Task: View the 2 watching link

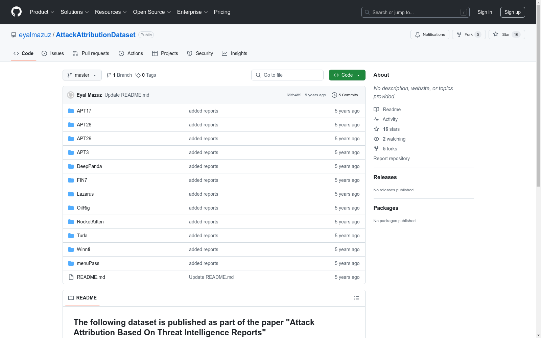Action: [390, 139]
